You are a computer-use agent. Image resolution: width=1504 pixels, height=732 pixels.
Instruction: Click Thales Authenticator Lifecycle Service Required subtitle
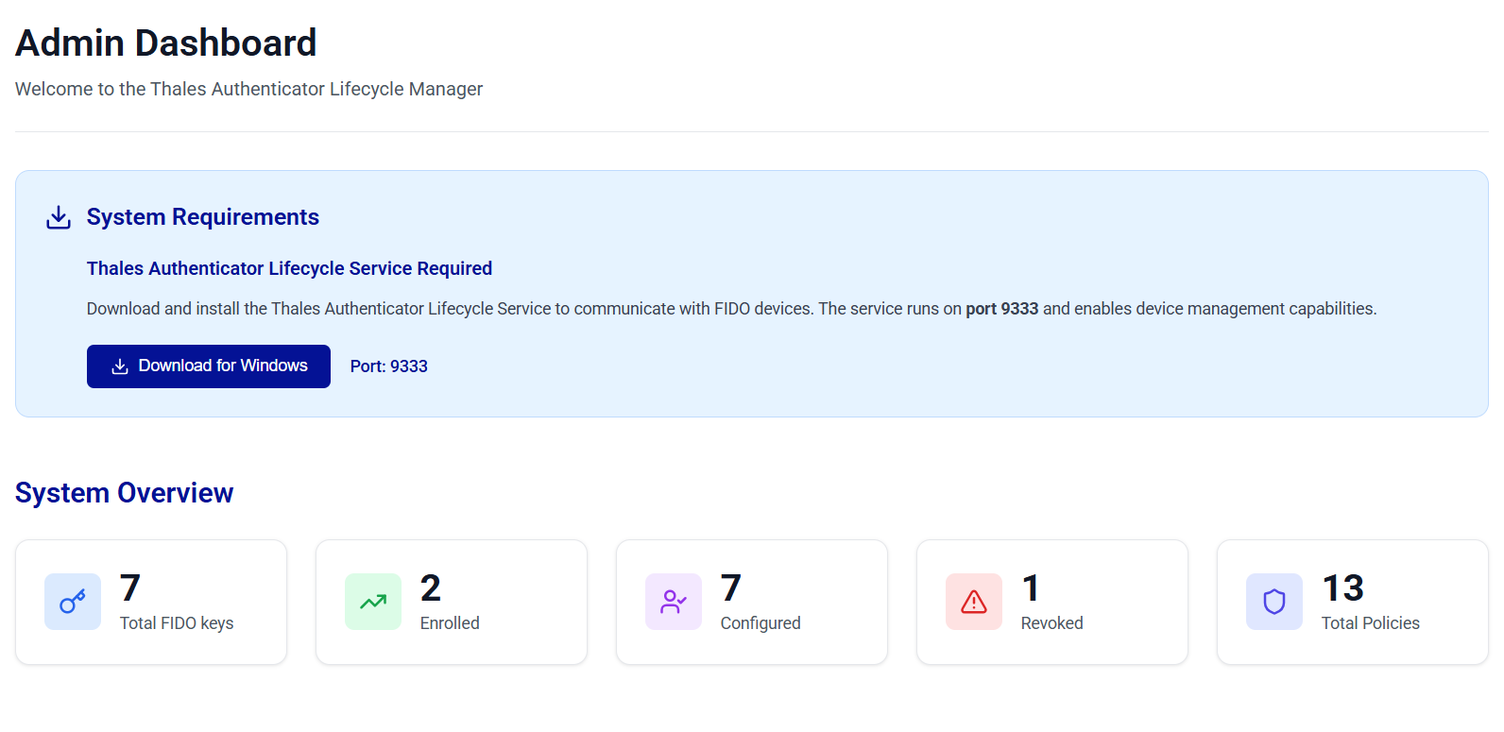click(x=289, y=268)
